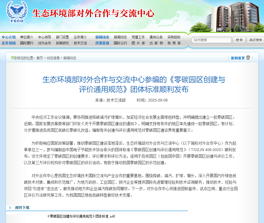Click the green location arrow icon

[x=12, y=58]
